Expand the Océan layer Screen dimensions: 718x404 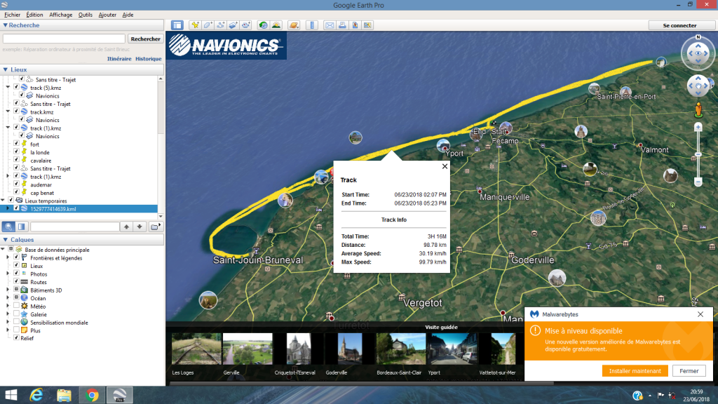8,298
